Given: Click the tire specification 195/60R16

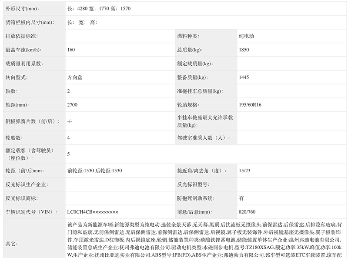Looking at the screenshot, I should (x=251, y=105).
